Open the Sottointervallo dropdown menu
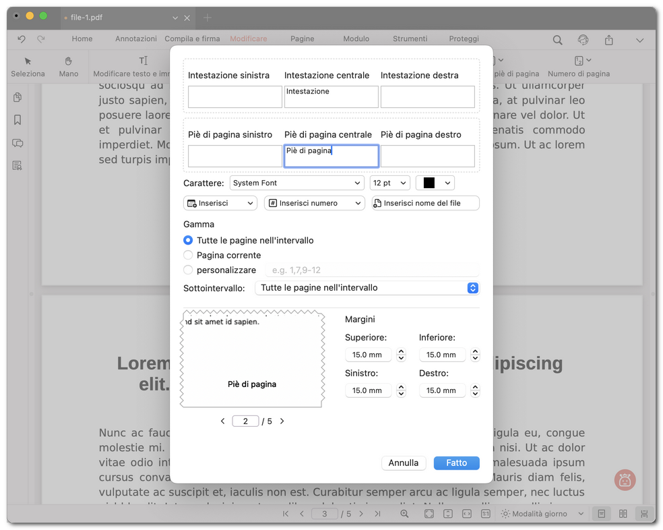Image resolution: width=663 pixels, height=530 pixels. pos(367,288)
